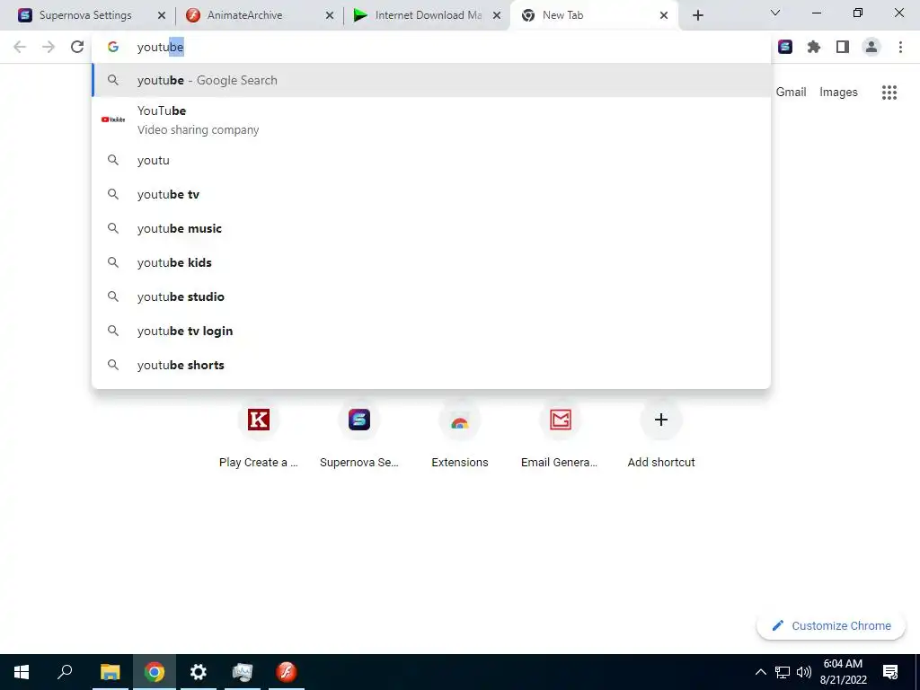Open Chrome's three-dot menu
920x690 pixels.
click(900, 47)
